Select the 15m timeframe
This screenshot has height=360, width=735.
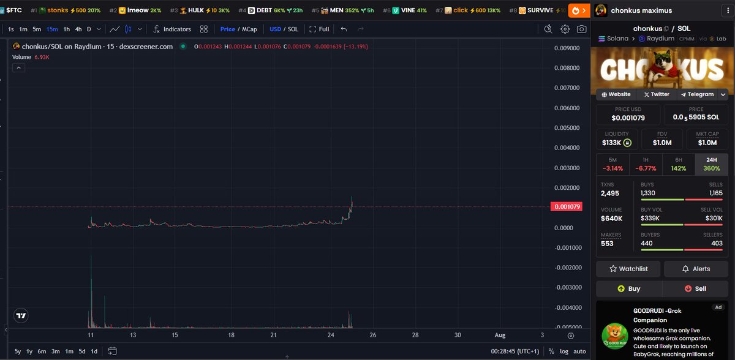tap(53, 29)
